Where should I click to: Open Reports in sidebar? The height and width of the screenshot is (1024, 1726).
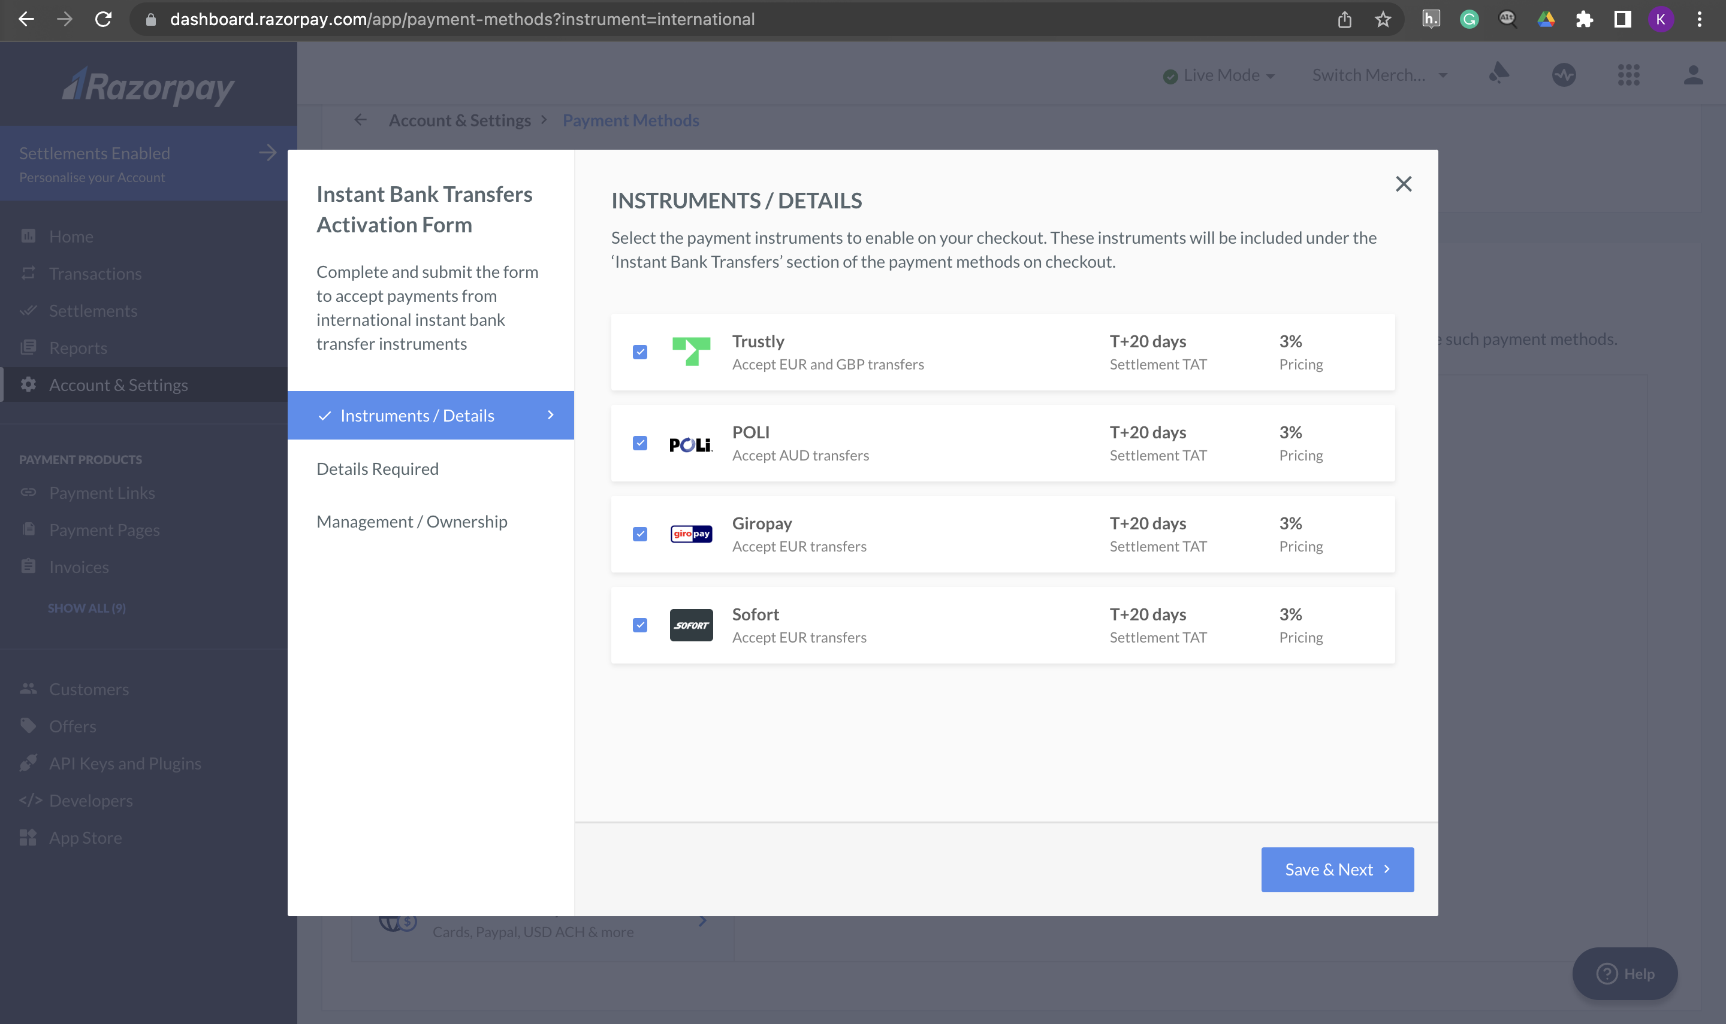[x=78, y=348]
